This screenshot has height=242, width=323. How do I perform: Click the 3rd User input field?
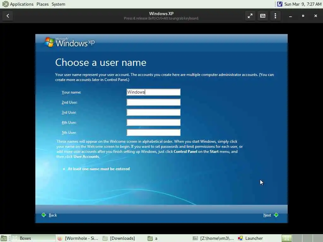(x=154, y=112)
